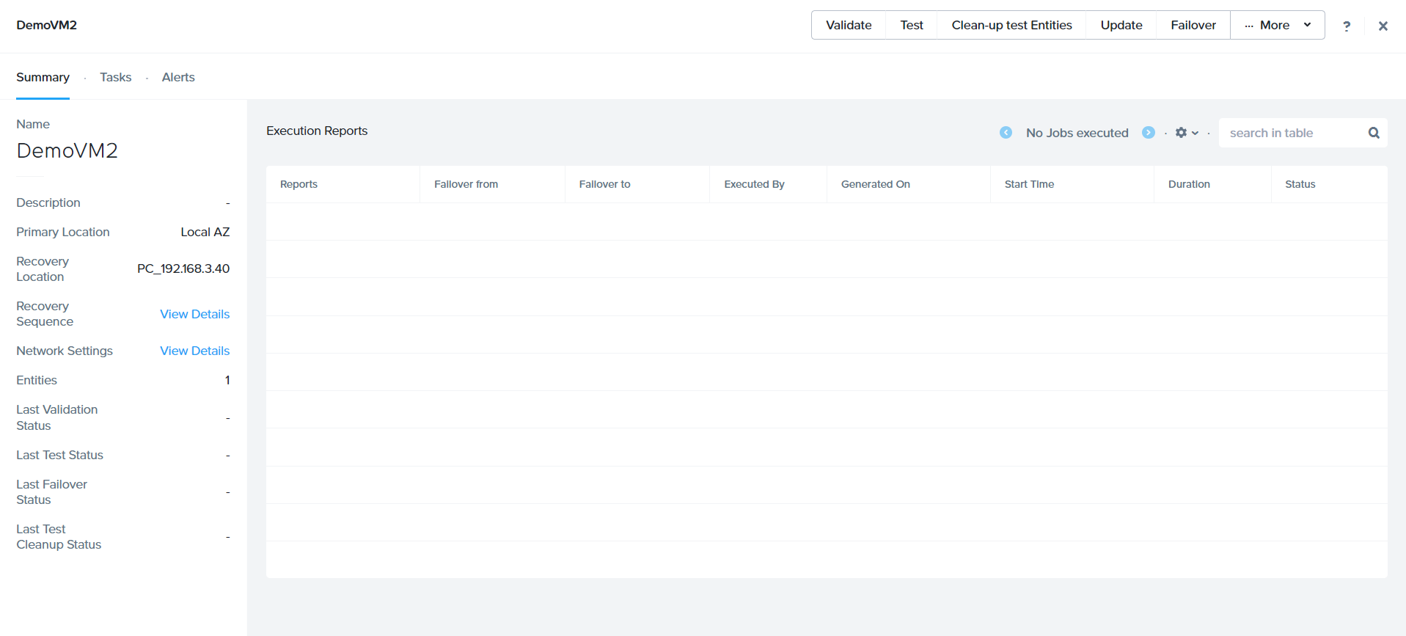The height and width of the screenshot is (636, 1406).
Task: Start Failover for the recovery plan
Action: pos(1193,25)
